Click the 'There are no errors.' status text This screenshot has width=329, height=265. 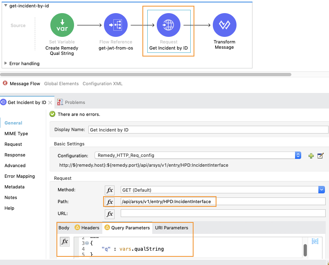click(x=79, y=114)
